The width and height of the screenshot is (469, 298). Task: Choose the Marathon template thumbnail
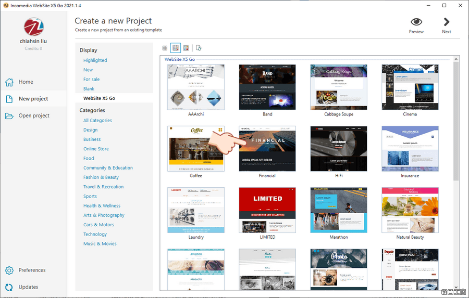coord(339,210)
